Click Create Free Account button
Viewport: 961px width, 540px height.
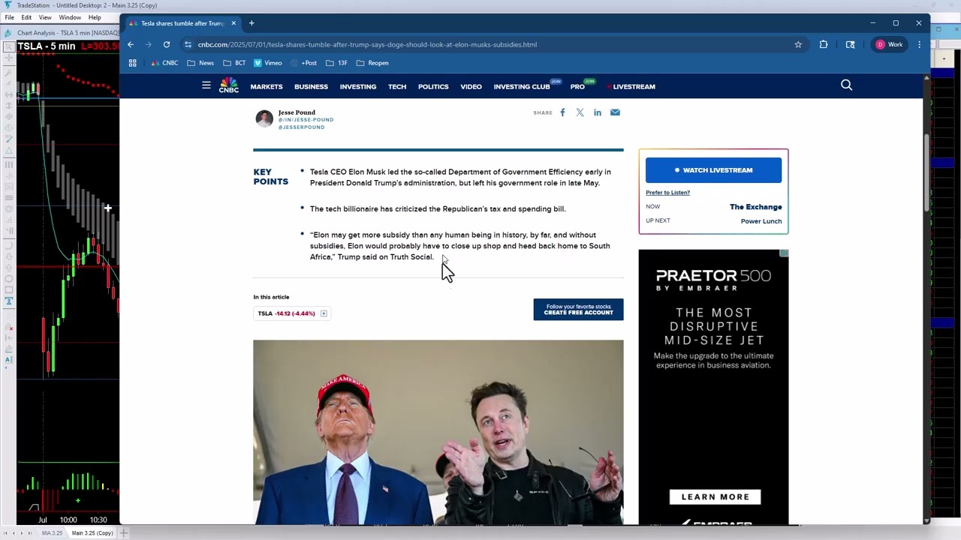[x=578, y=310]
